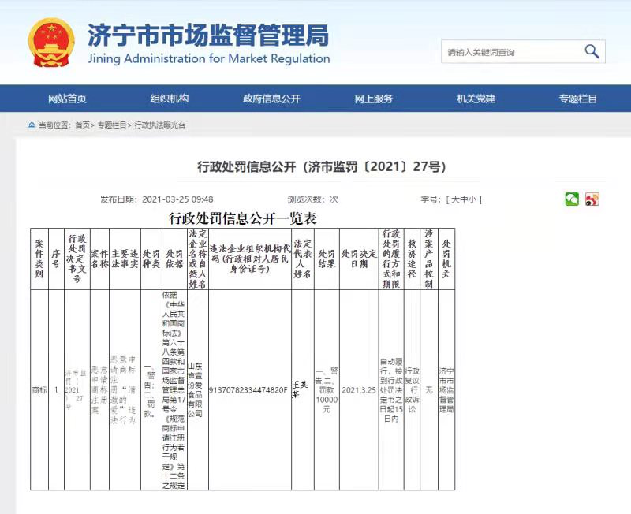Open the 专题栏目 nav item
The height and width of the screenshot is (514, 631).
pos(578,99)
